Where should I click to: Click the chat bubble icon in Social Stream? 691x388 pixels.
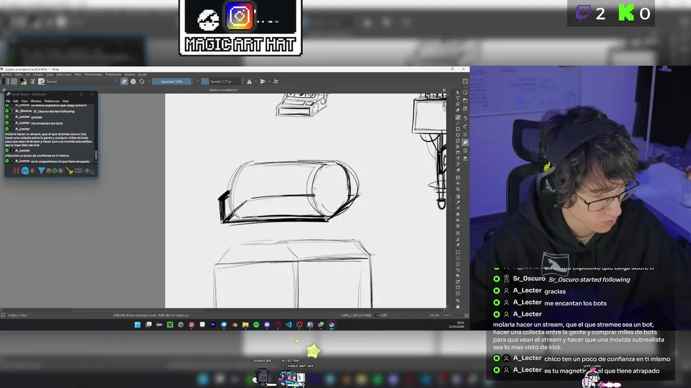click(25, 170)
